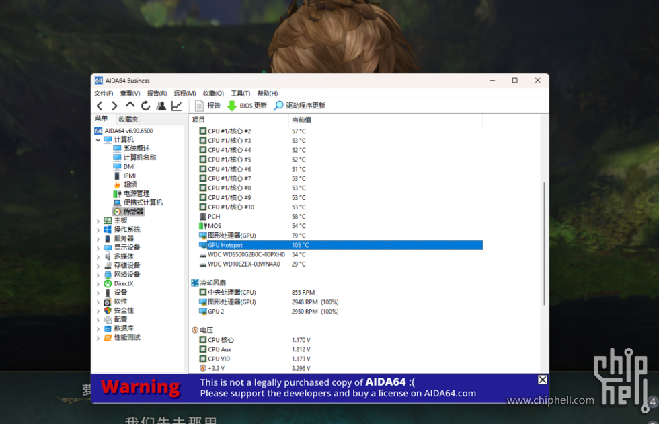Click the 驱动程序更新 toolbar button
This screenshot has height=424, width=659.
tap(299, 106)
